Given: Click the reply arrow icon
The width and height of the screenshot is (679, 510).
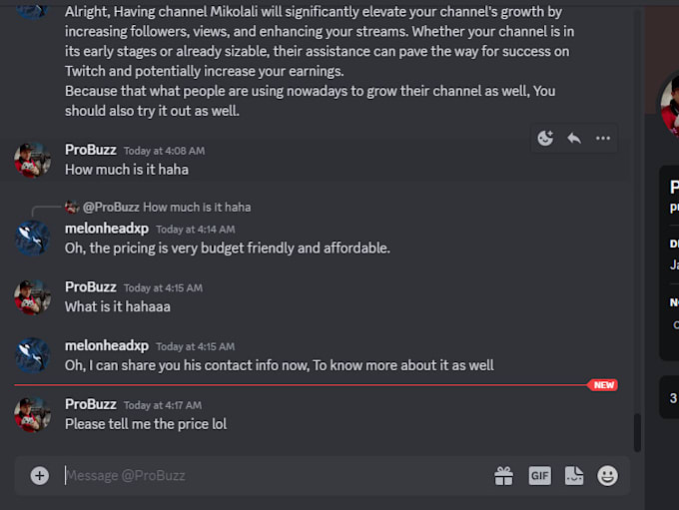Looking at the screenshot, I should [574, 139].
